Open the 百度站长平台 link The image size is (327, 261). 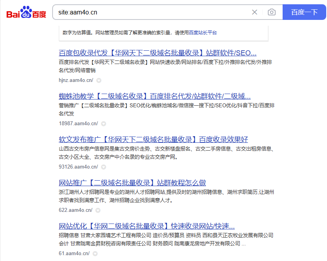(x=203, y=33)
